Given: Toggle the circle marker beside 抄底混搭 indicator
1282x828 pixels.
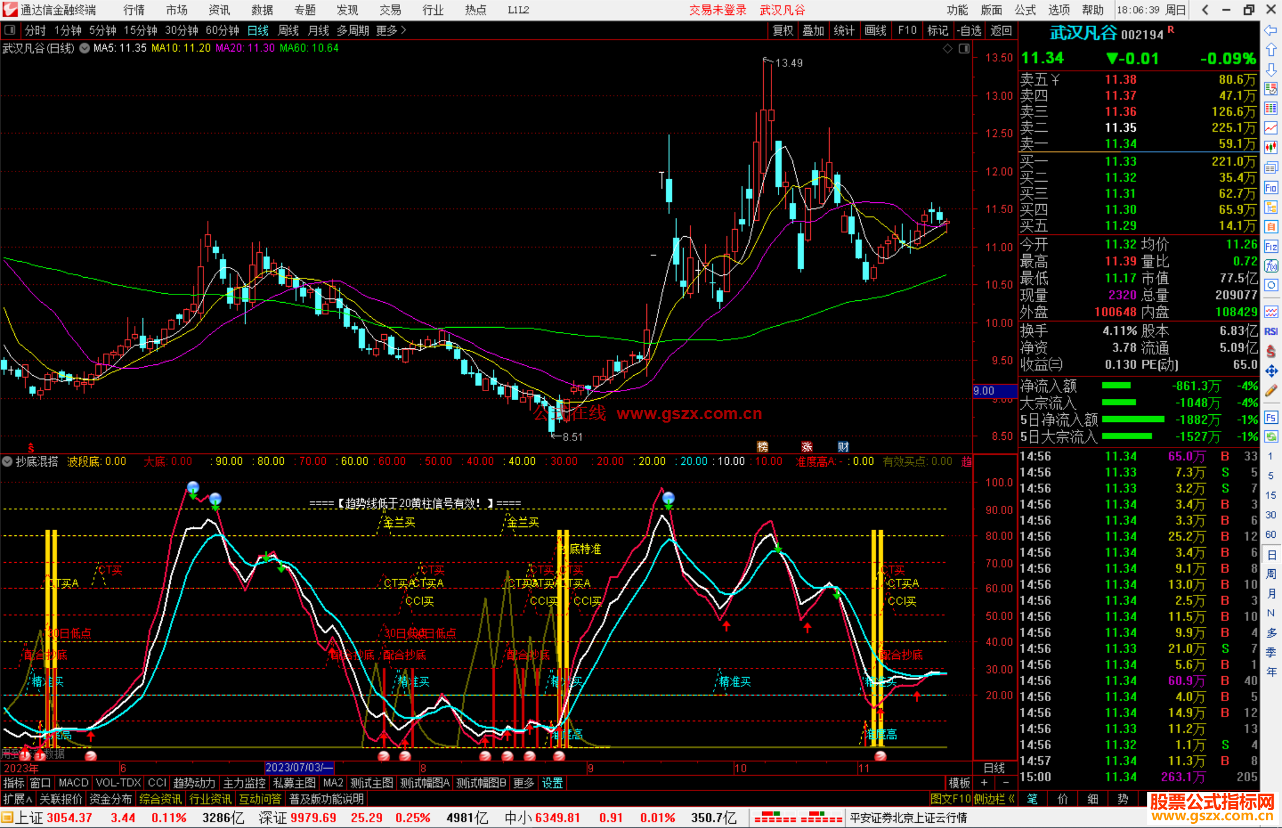Looking at the screenshot, I should click(x=7, y=461).
